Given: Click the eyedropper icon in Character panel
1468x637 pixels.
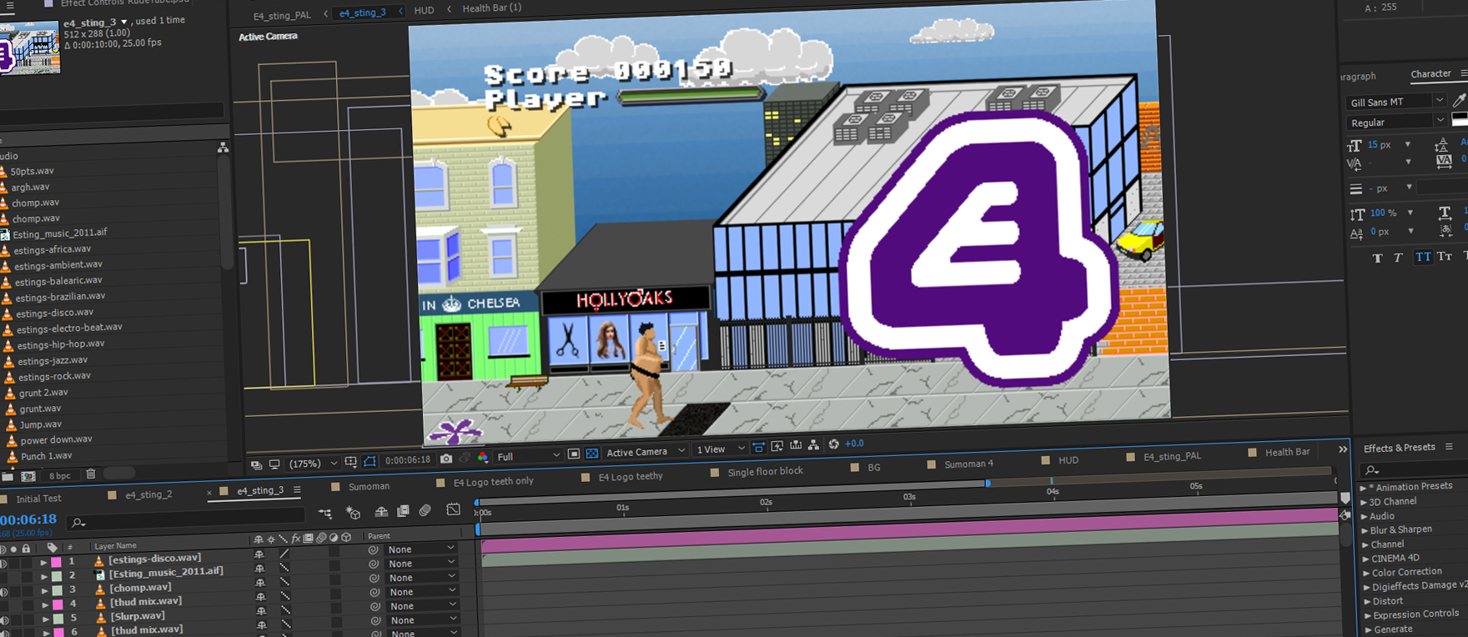Looking at the screenshot, I should click(1459, 100).
